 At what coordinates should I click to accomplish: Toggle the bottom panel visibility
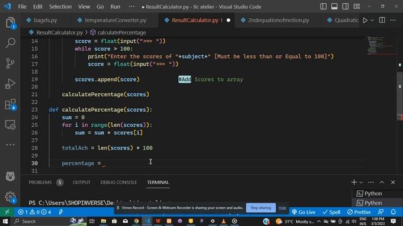coord(334,6)
